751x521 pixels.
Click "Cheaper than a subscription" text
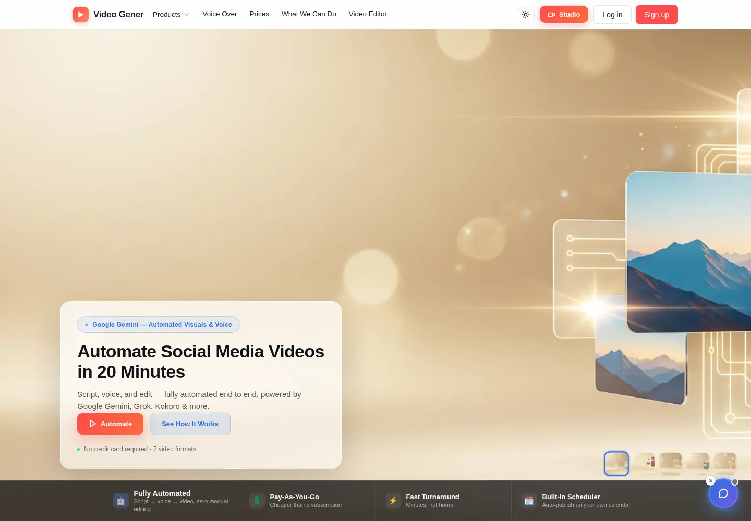(x=306, y=505)
